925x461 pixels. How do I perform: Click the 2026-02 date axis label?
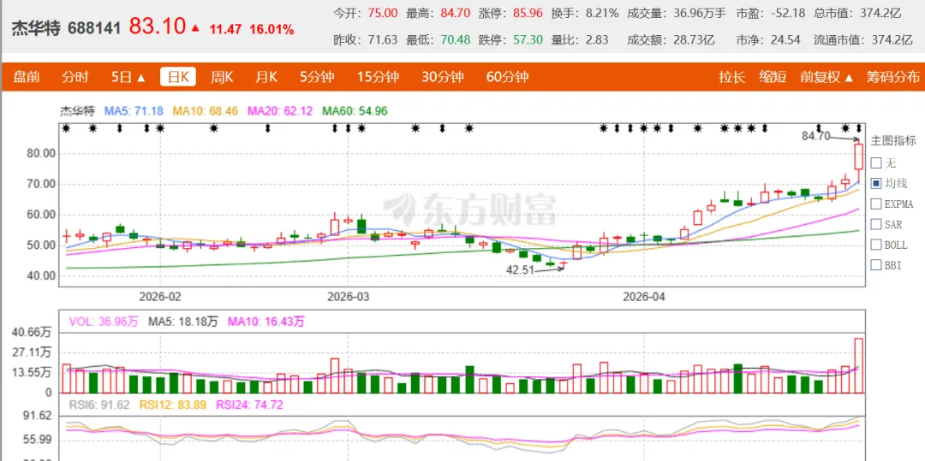(160, 297)
